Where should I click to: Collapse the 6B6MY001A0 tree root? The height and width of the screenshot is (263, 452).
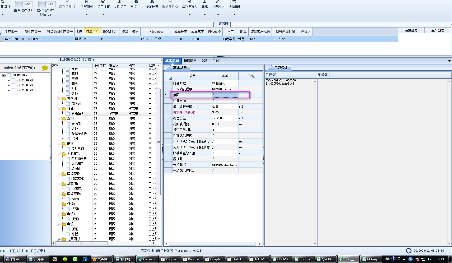pos(4,75)
